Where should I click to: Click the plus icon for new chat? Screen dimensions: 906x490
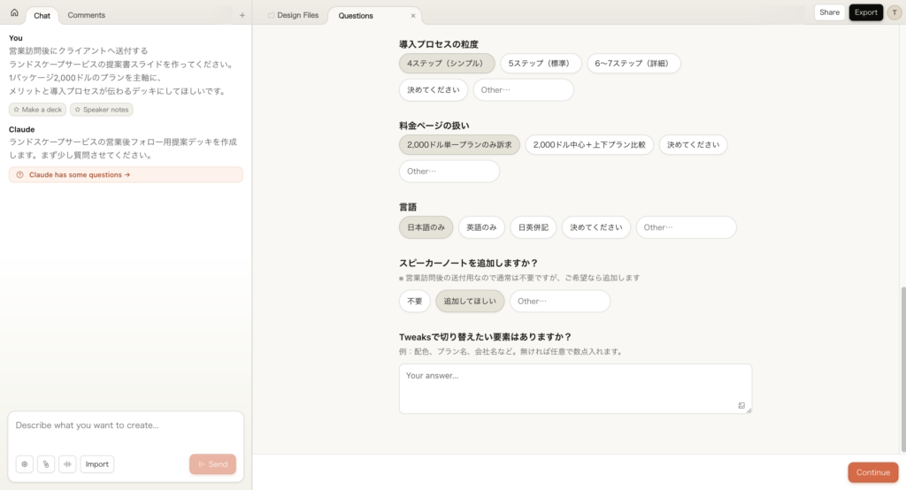pyautogui.click(x=242, y=15)
